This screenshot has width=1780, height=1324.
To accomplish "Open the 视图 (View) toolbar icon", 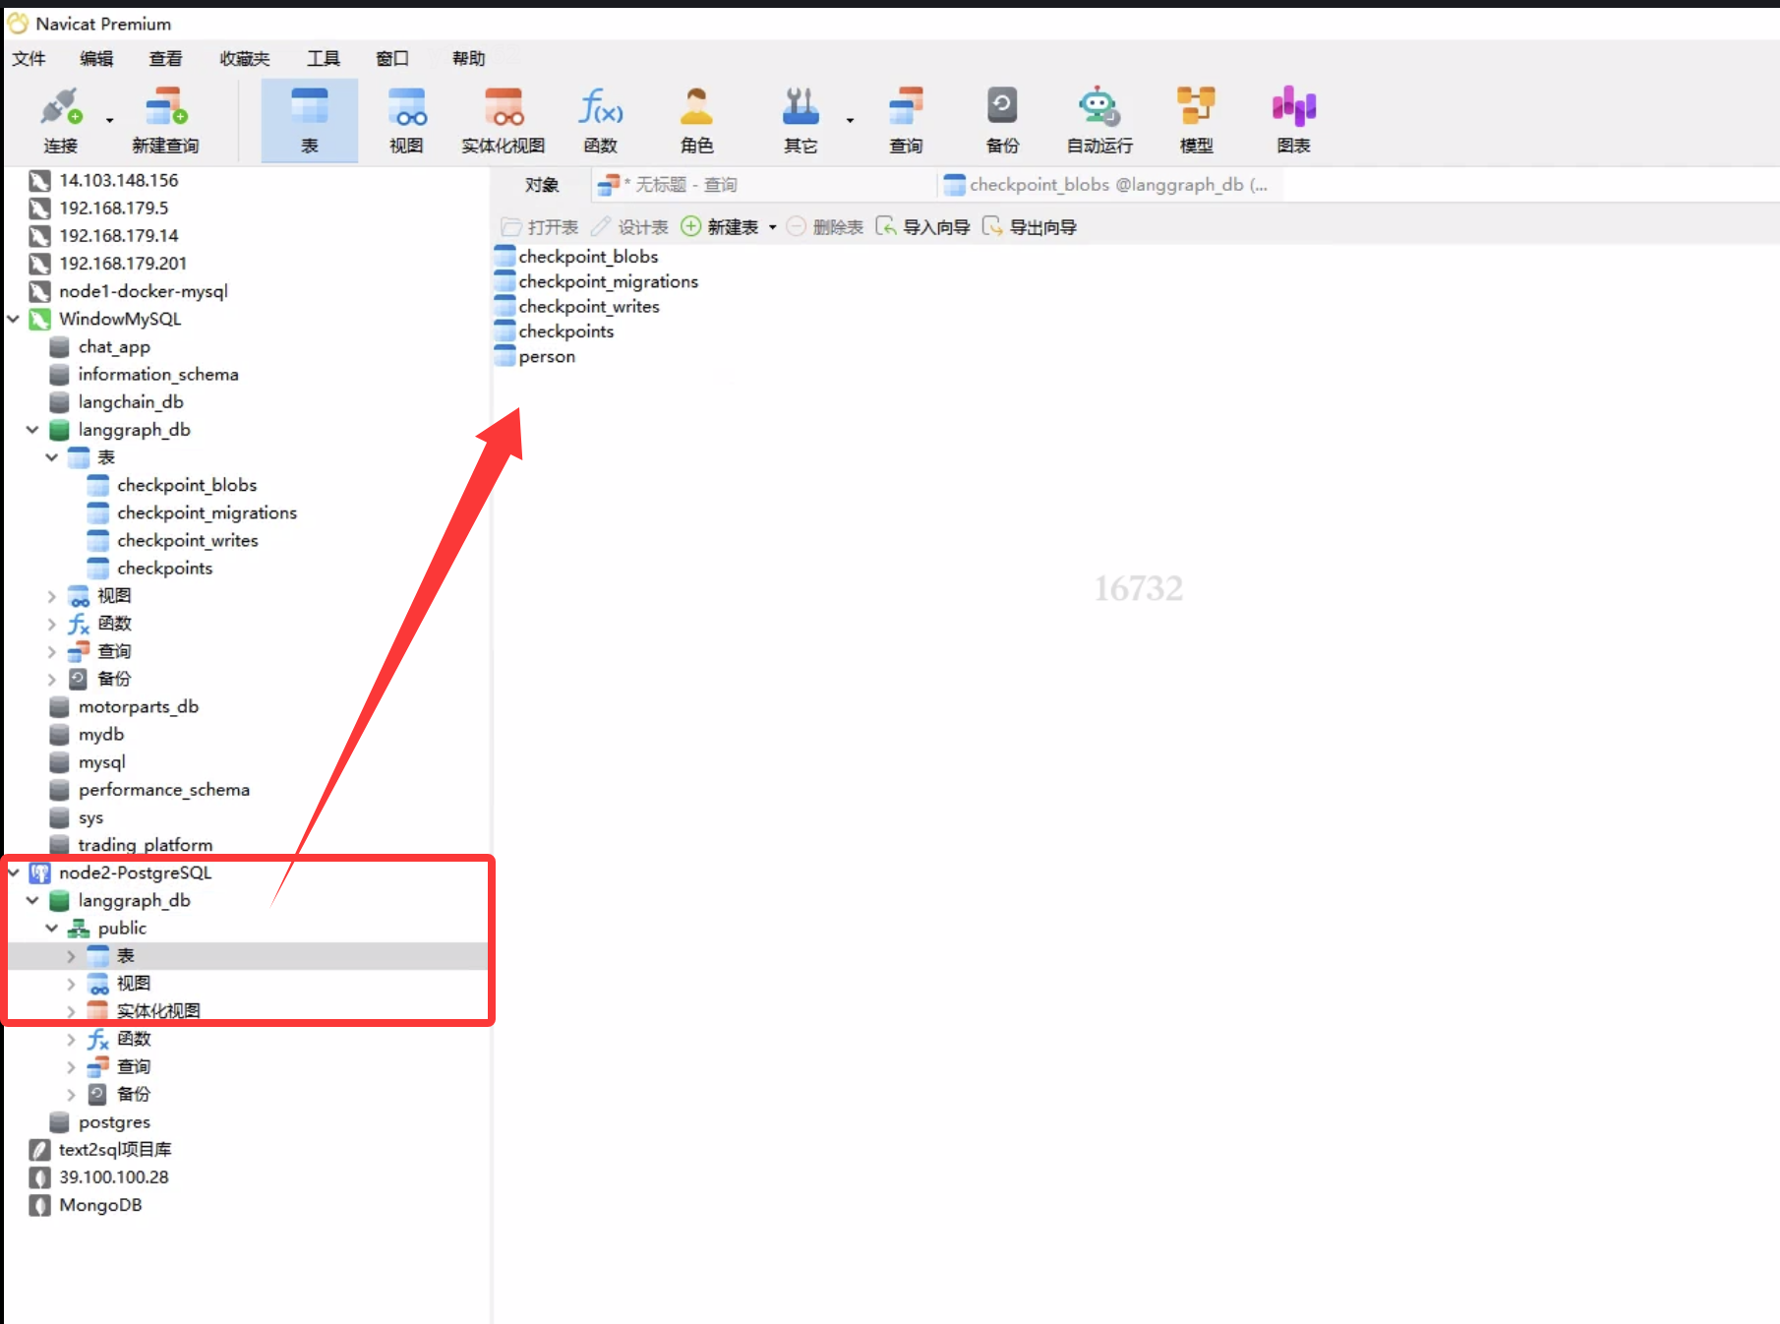I will 406,120.
